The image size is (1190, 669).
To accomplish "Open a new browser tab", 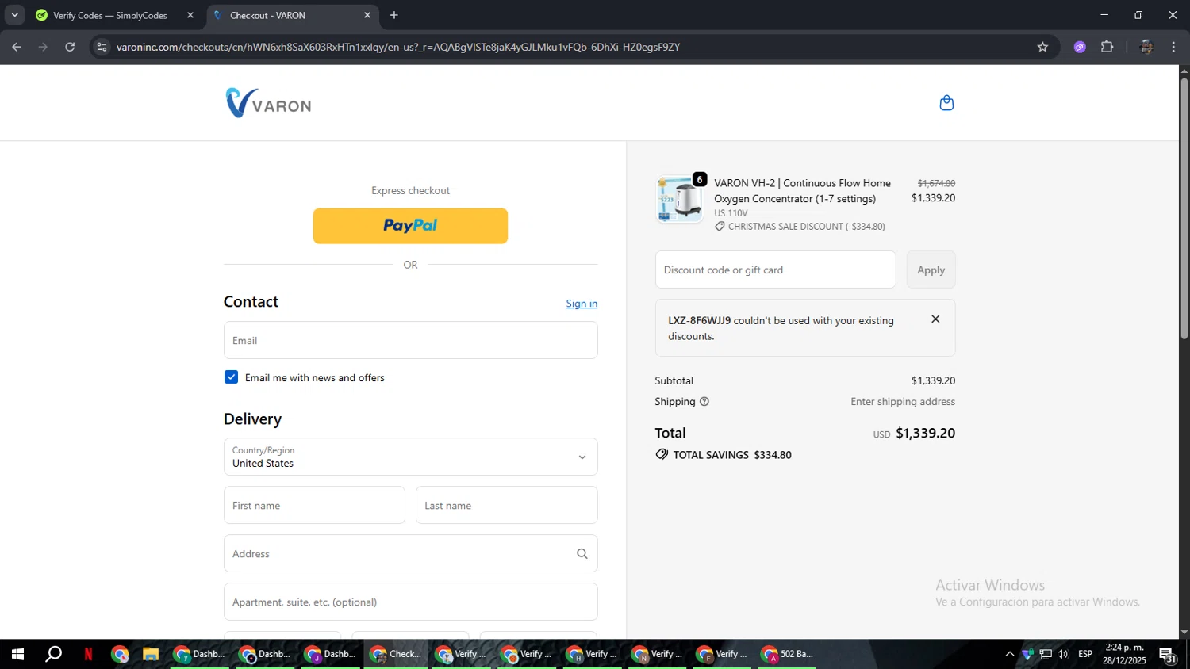I will click(x=394, y=15).
